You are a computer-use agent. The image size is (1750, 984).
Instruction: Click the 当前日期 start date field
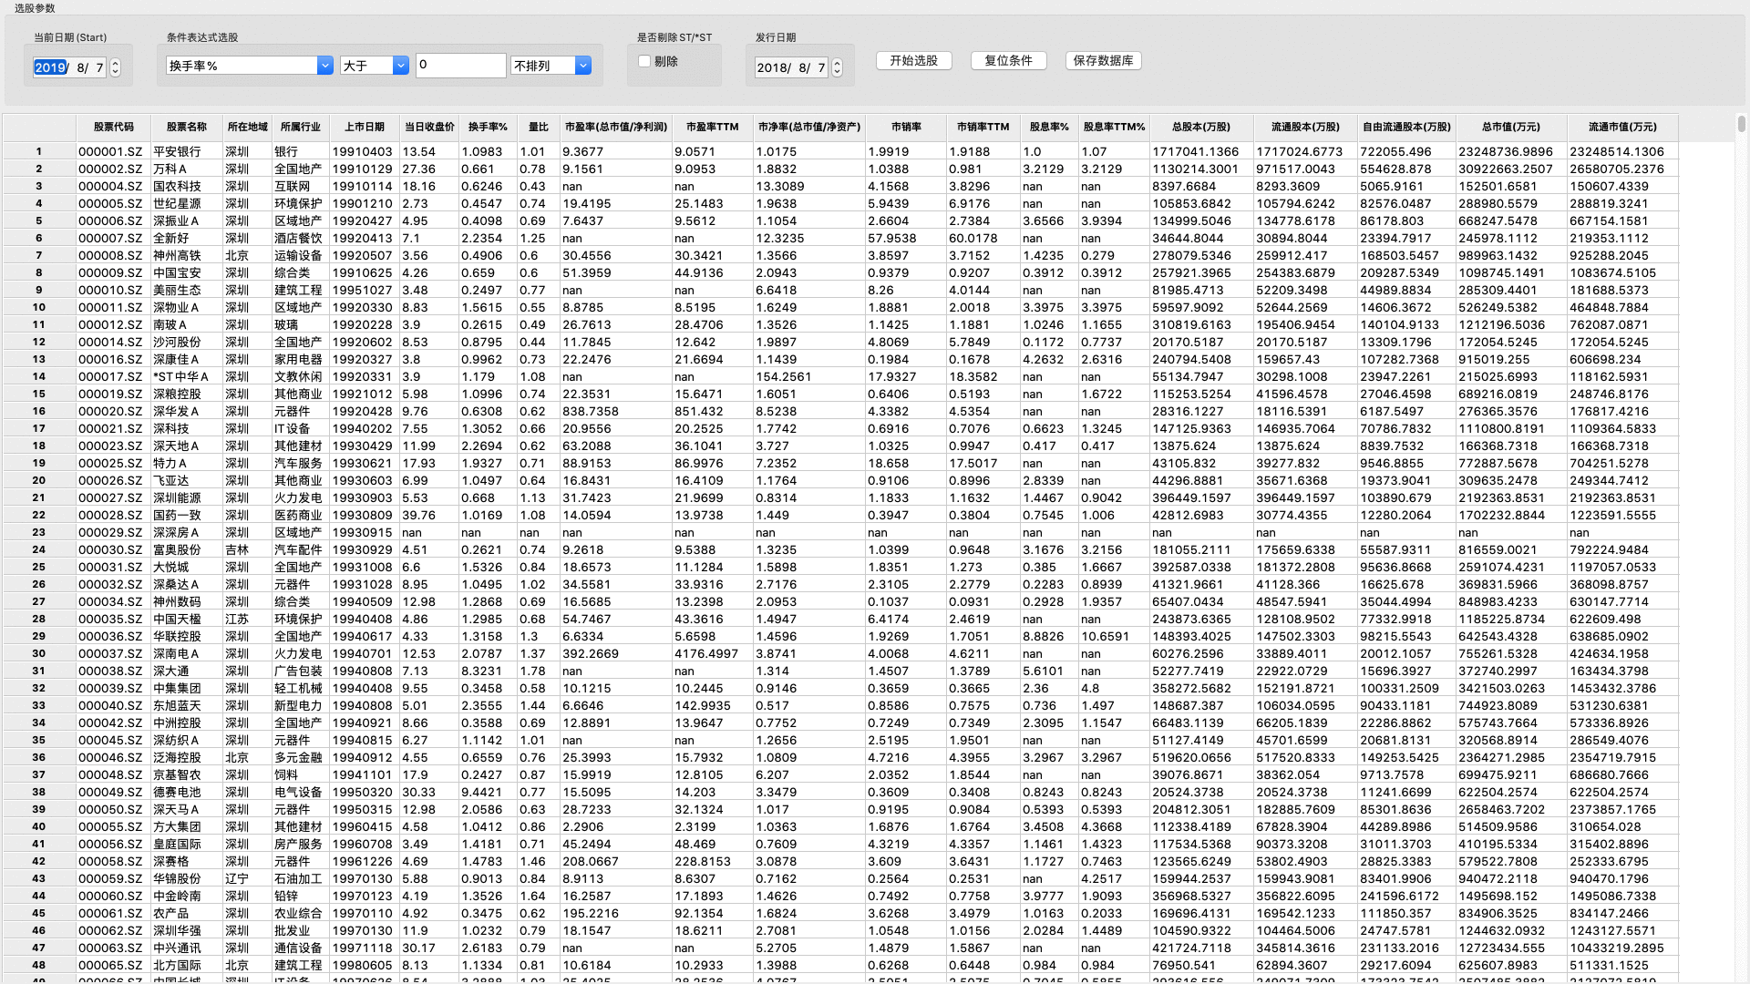point(69,67)
